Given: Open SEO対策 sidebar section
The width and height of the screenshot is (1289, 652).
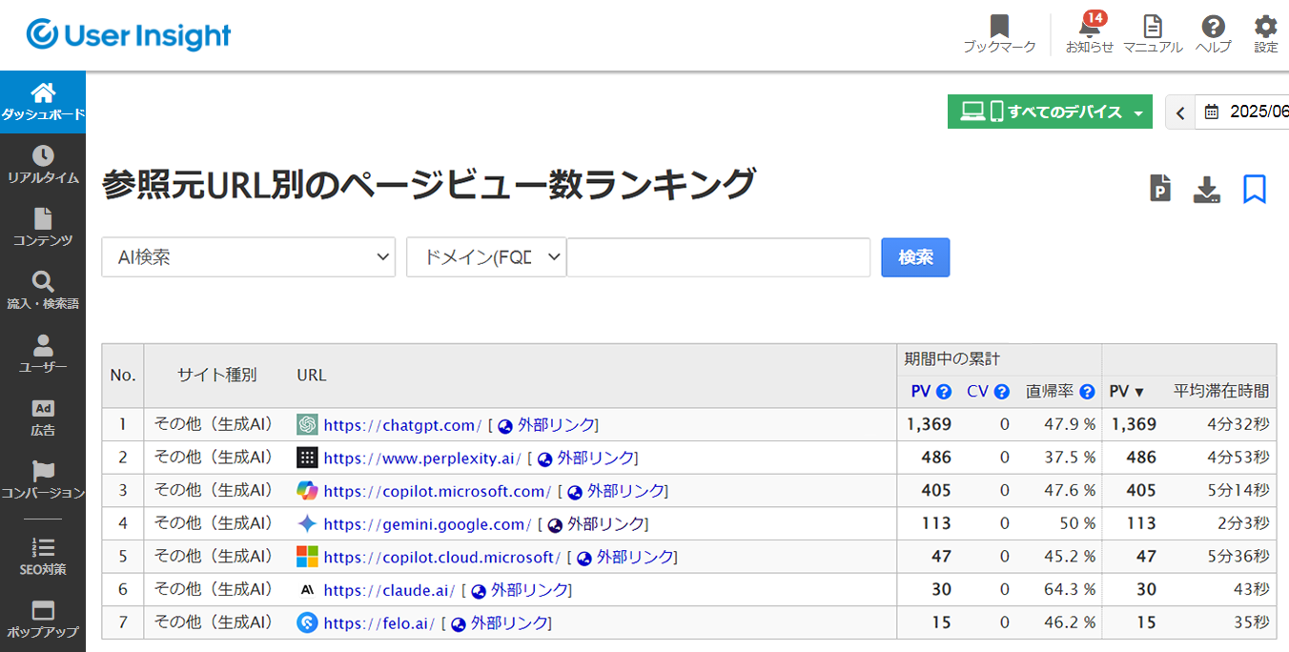Looking at the screenshot, I should tap(43, 557).
